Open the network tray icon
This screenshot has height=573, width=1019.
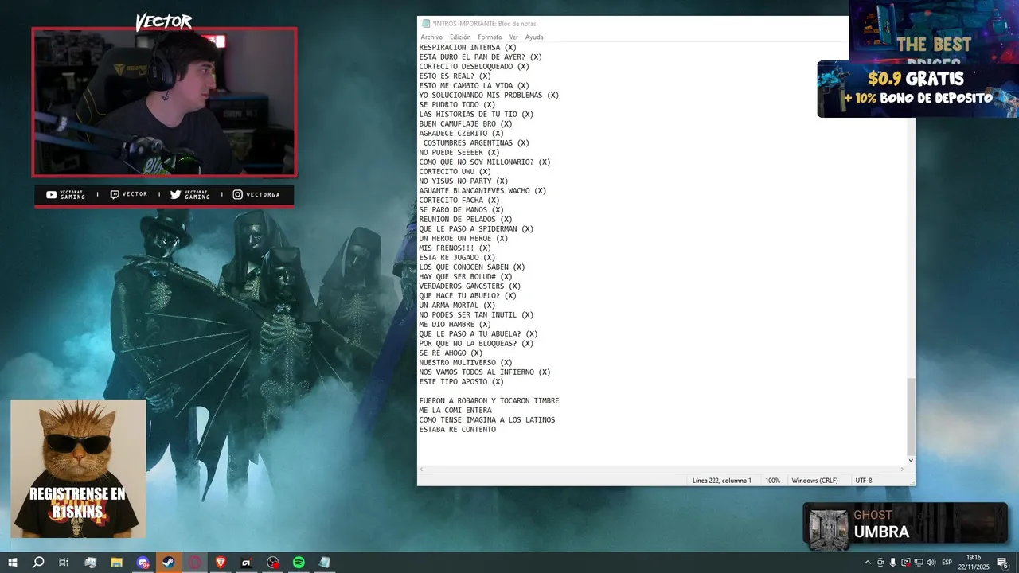(919, 563)
